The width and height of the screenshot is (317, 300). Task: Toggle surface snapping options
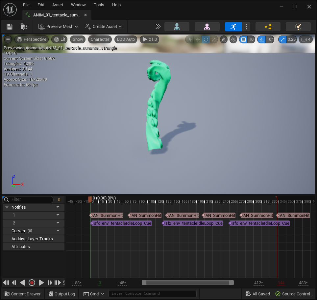[x=233, y=40]
